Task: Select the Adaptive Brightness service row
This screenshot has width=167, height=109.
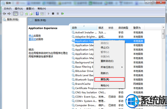Action: coord(107,37)
